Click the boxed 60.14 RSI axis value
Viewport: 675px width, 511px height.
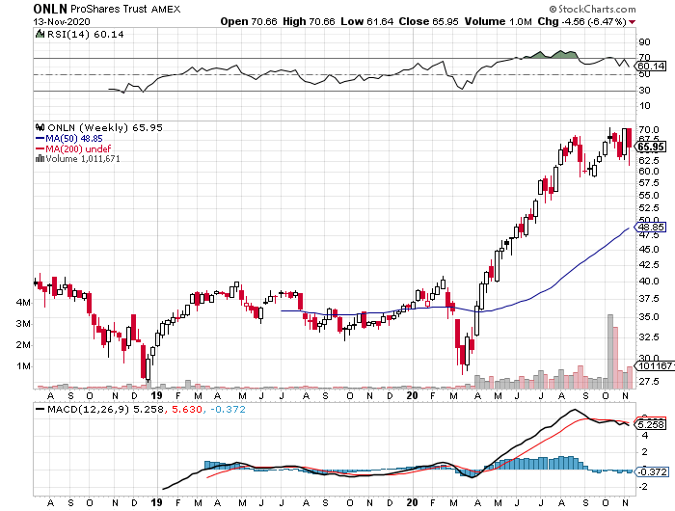[651, 67]
